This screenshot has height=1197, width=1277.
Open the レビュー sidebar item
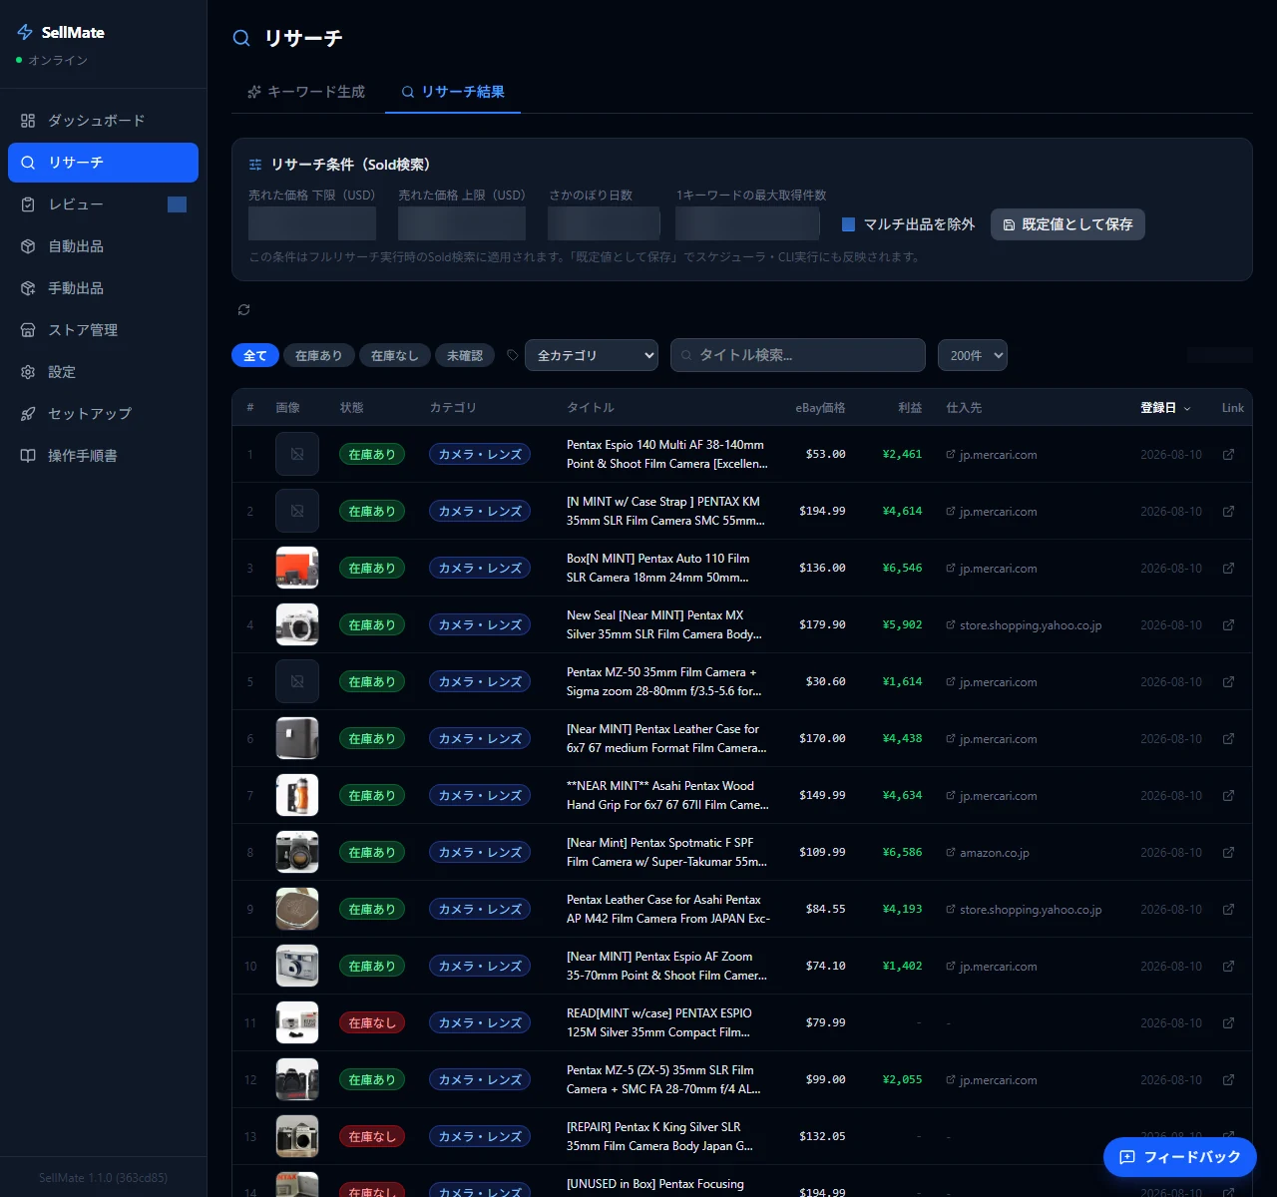click(103, 204)
